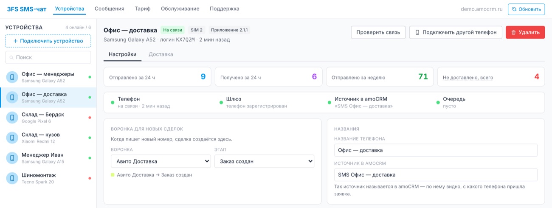Viewport: 552px width, 208px height.
Task: Click the Обновить button
Action: coord(527,9)
